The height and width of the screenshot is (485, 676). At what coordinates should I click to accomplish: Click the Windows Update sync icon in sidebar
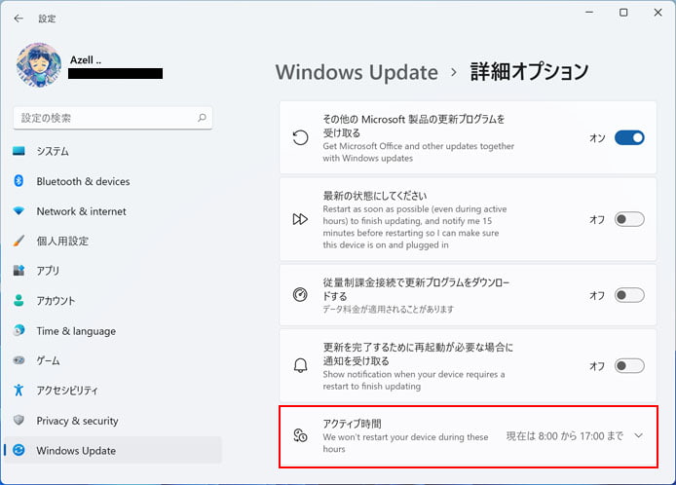pos(19,450)
